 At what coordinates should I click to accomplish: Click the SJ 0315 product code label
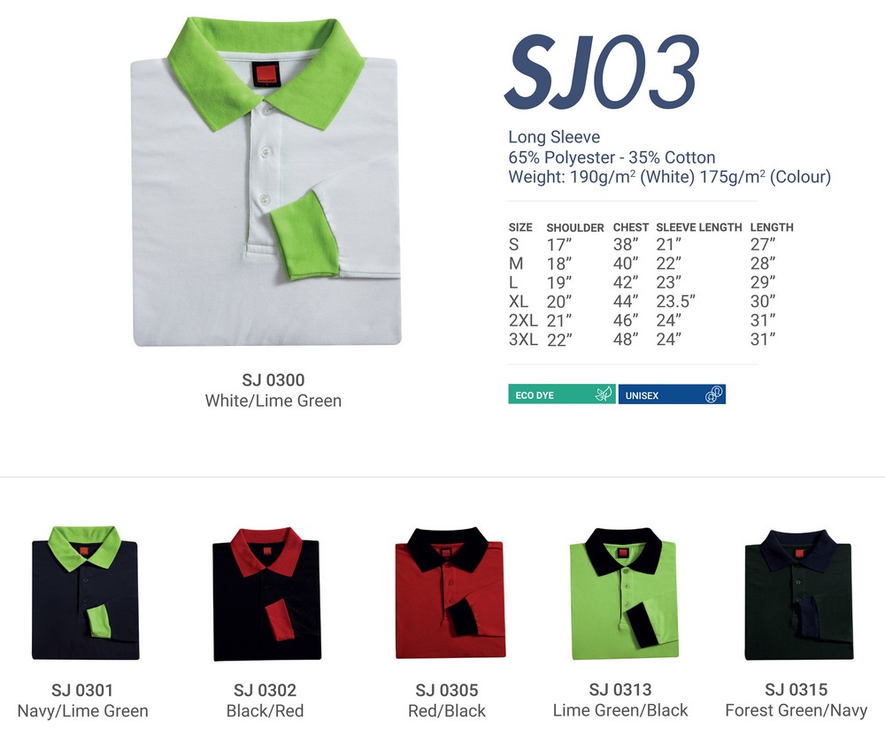pyautogui.click(x=796, y=689)
